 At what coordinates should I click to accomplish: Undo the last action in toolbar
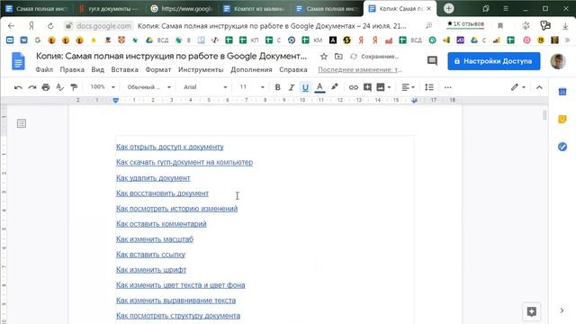18,87
